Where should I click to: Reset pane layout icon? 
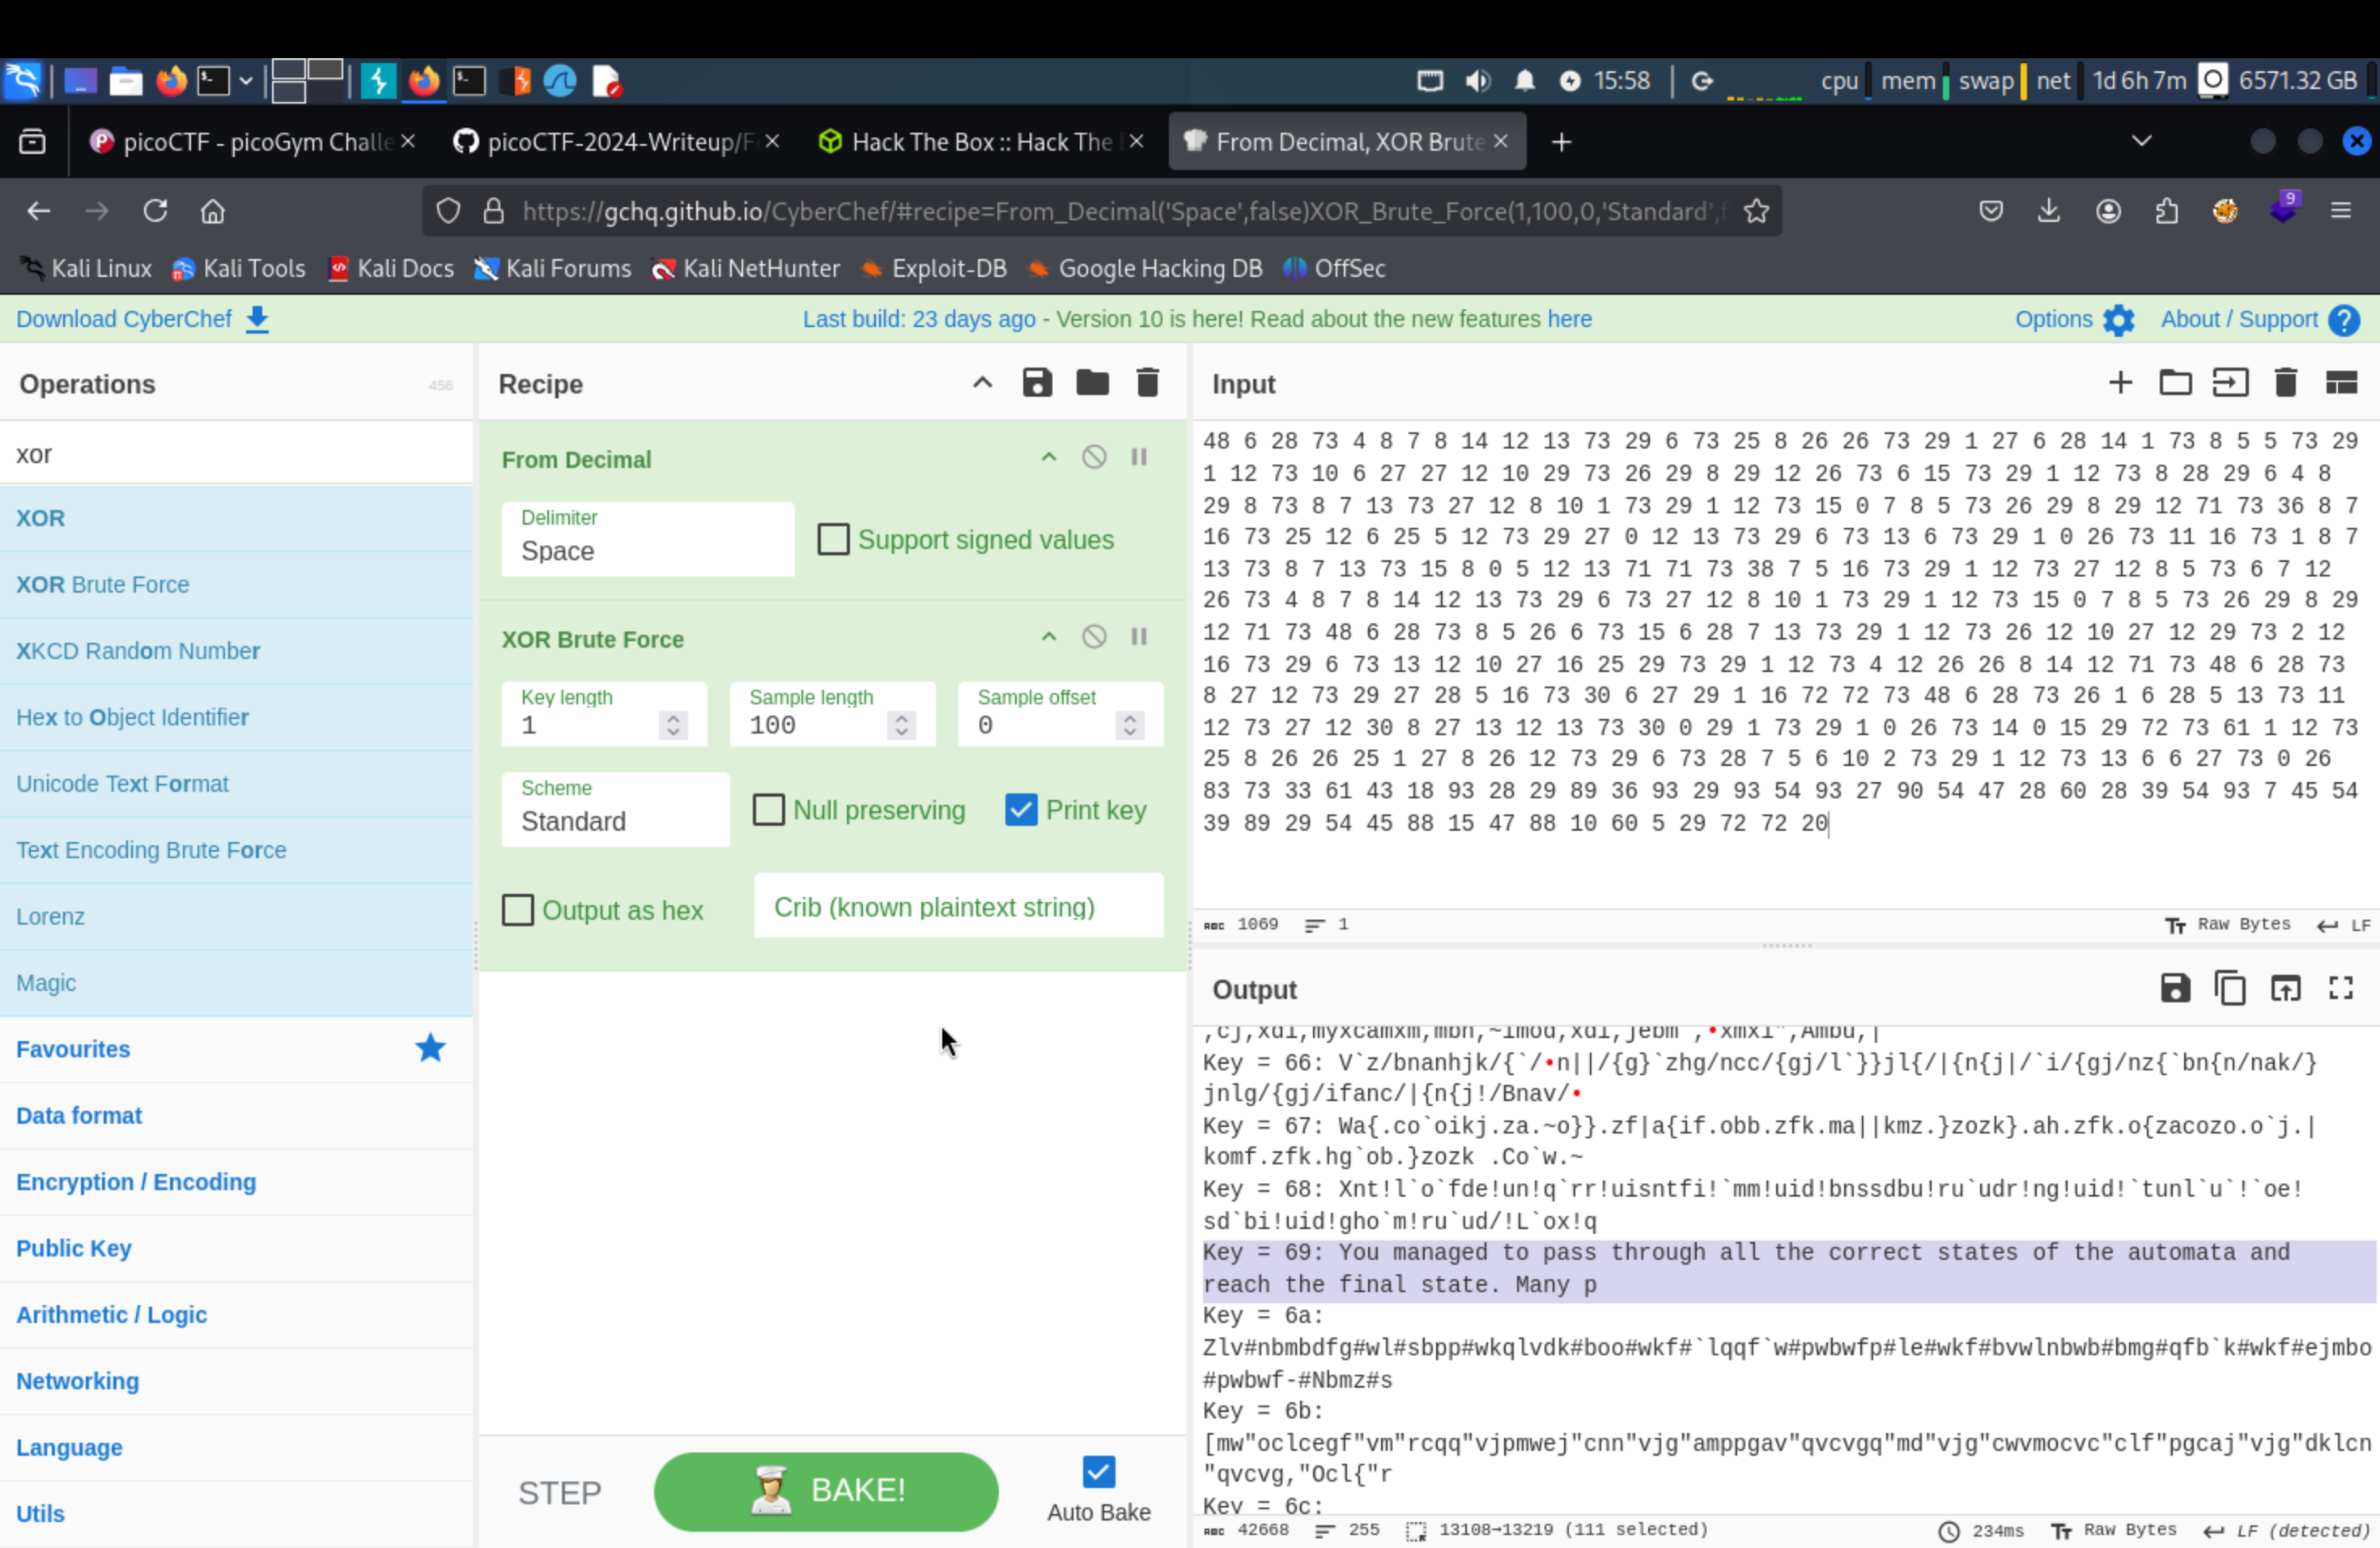point(2341,383)
